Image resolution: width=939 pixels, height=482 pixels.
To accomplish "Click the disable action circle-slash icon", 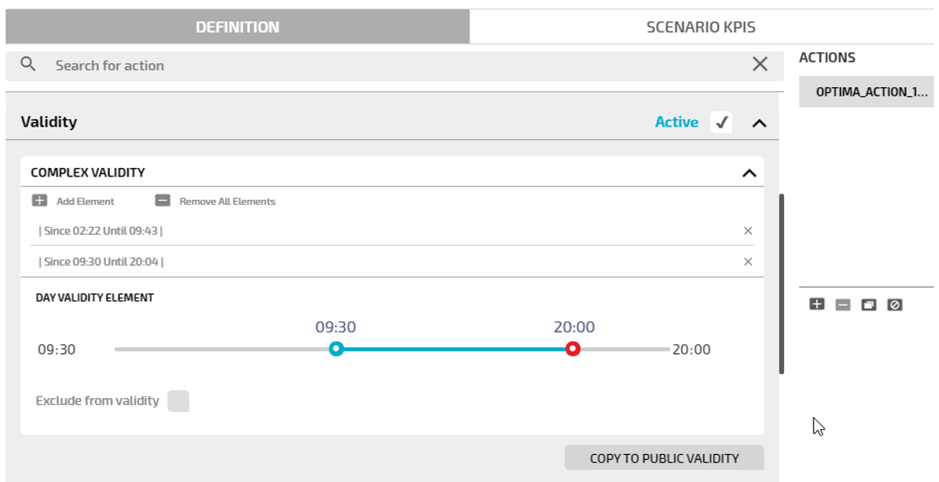I will pyautogui.click(x=895, y=305).
